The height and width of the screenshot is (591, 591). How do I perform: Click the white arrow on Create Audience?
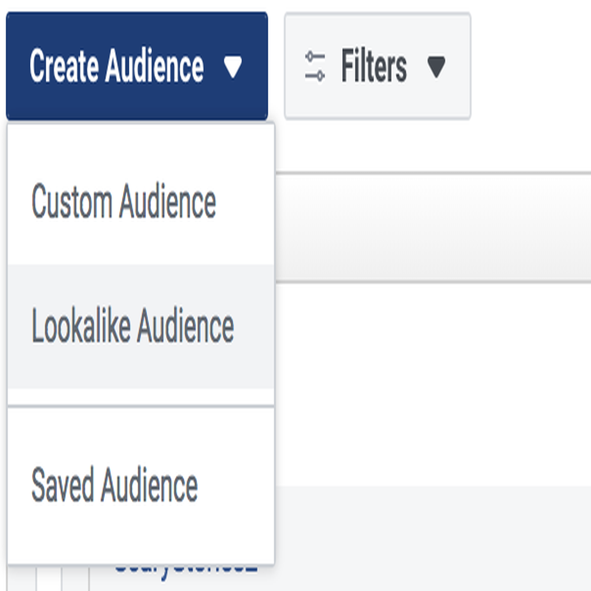click(233, 67)
